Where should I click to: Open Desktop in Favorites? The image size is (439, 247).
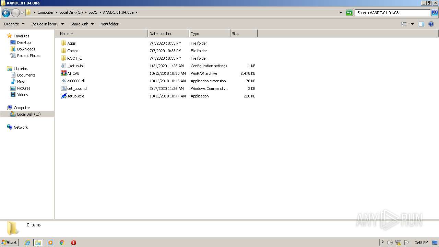(x=24, y=43)
